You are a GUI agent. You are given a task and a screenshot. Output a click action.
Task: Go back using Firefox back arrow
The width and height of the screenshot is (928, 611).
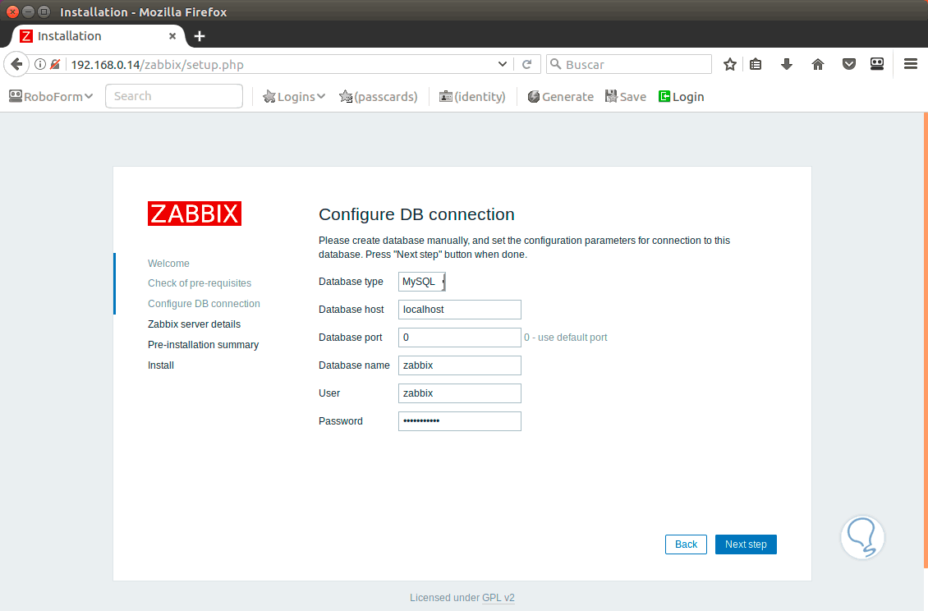tap(16, 64)
